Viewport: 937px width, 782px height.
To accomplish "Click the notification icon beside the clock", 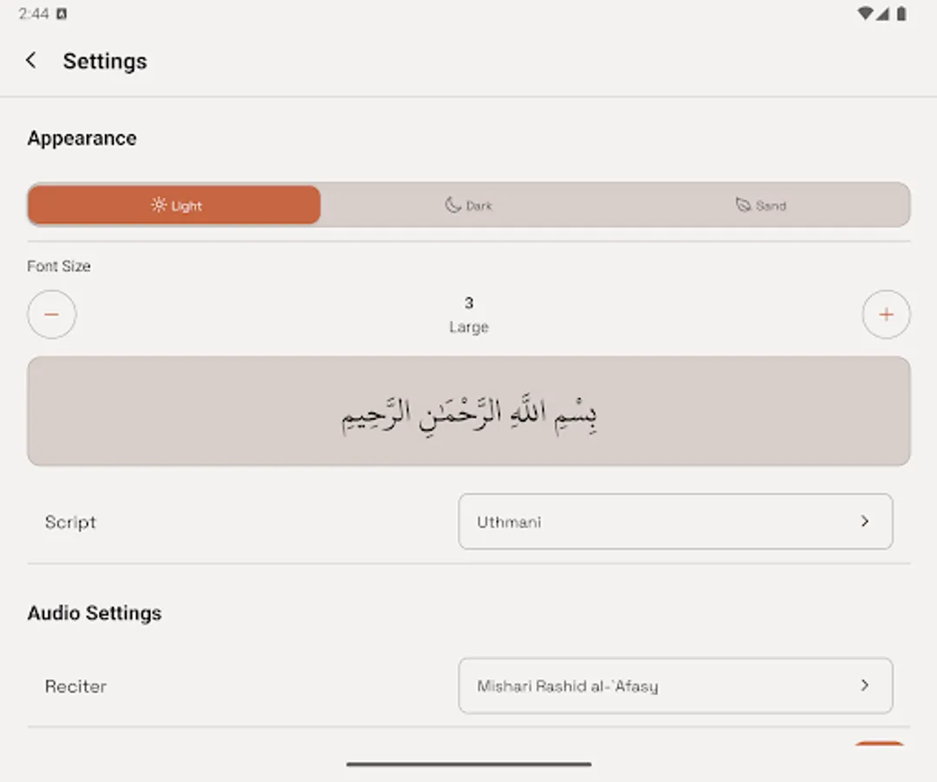I will click(x=62, y=14).
